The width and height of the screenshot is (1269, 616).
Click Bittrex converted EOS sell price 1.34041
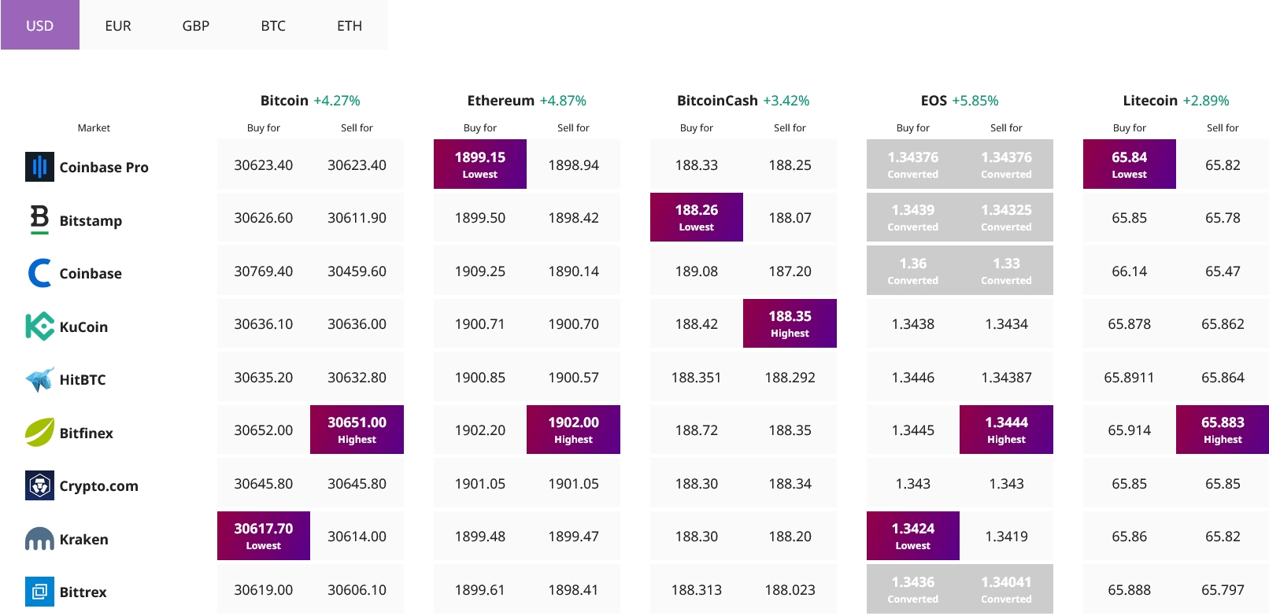pyautogui.click(x=1006, y=588)
